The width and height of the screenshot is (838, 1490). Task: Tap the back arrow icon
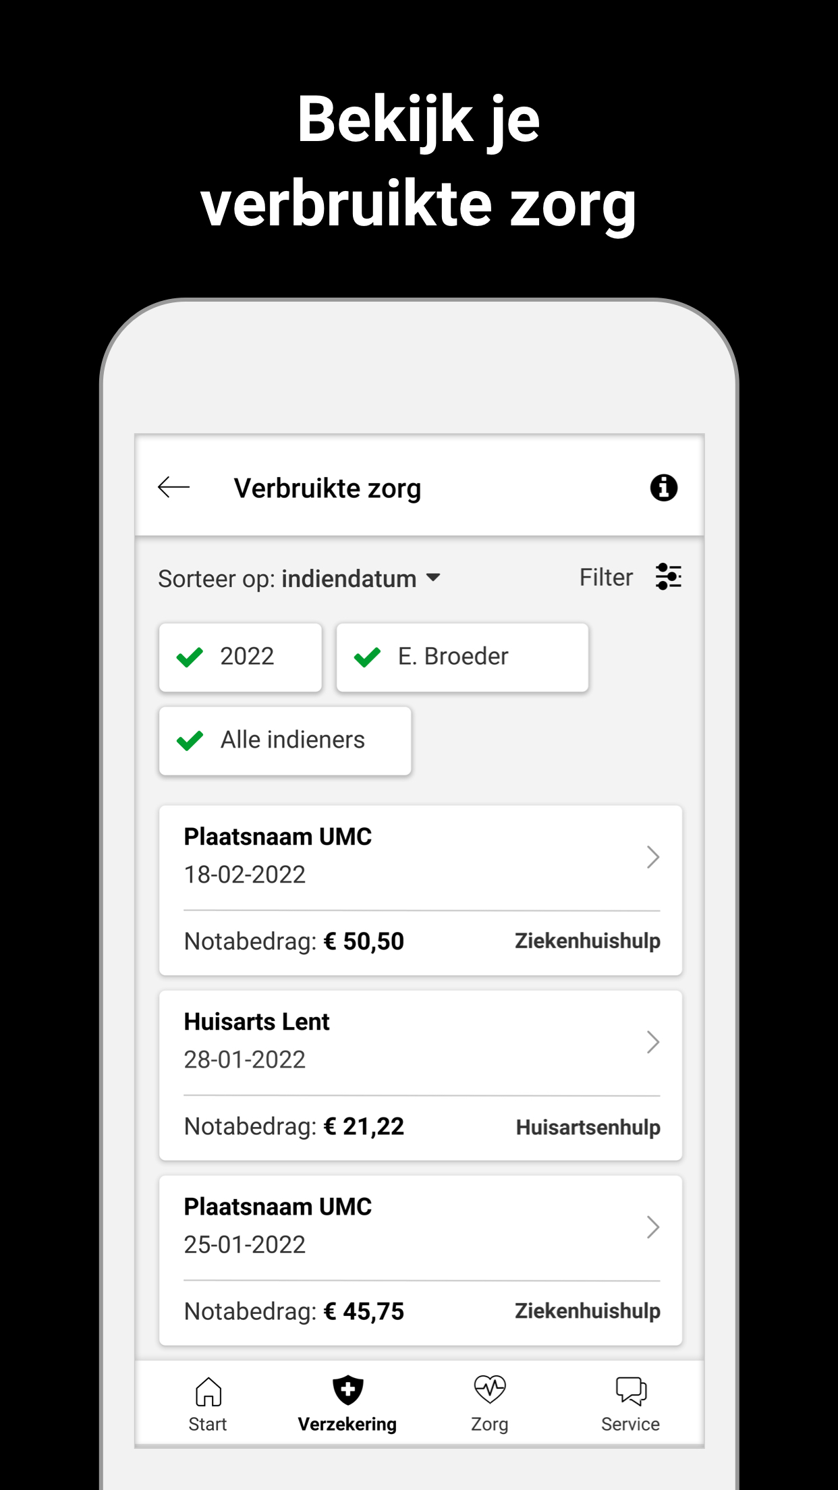pyautogui.click(x=173, y=487)
